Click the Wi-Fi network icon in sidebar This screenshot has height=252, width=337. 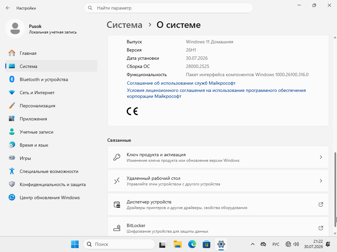tap(12, 92)
